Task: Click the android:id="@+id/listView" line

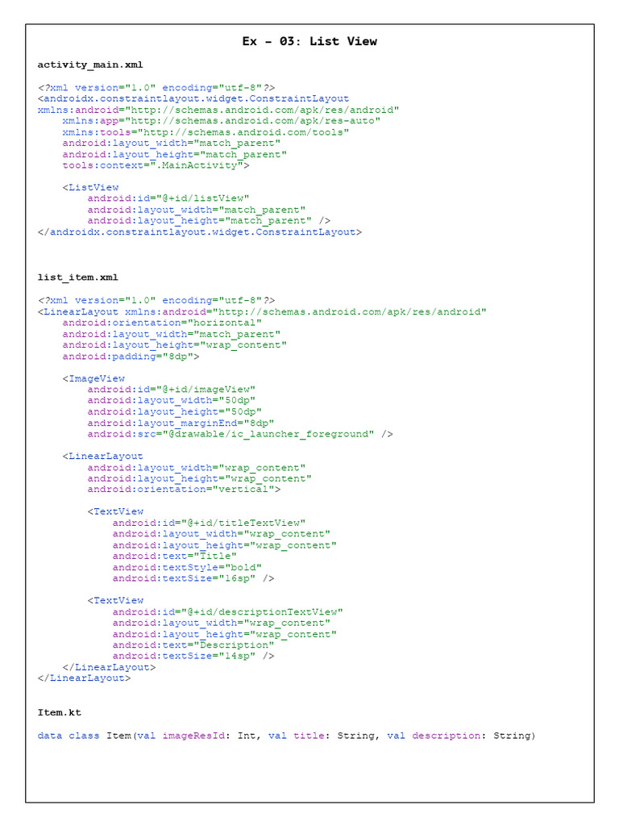Action: tap(168, 198)
